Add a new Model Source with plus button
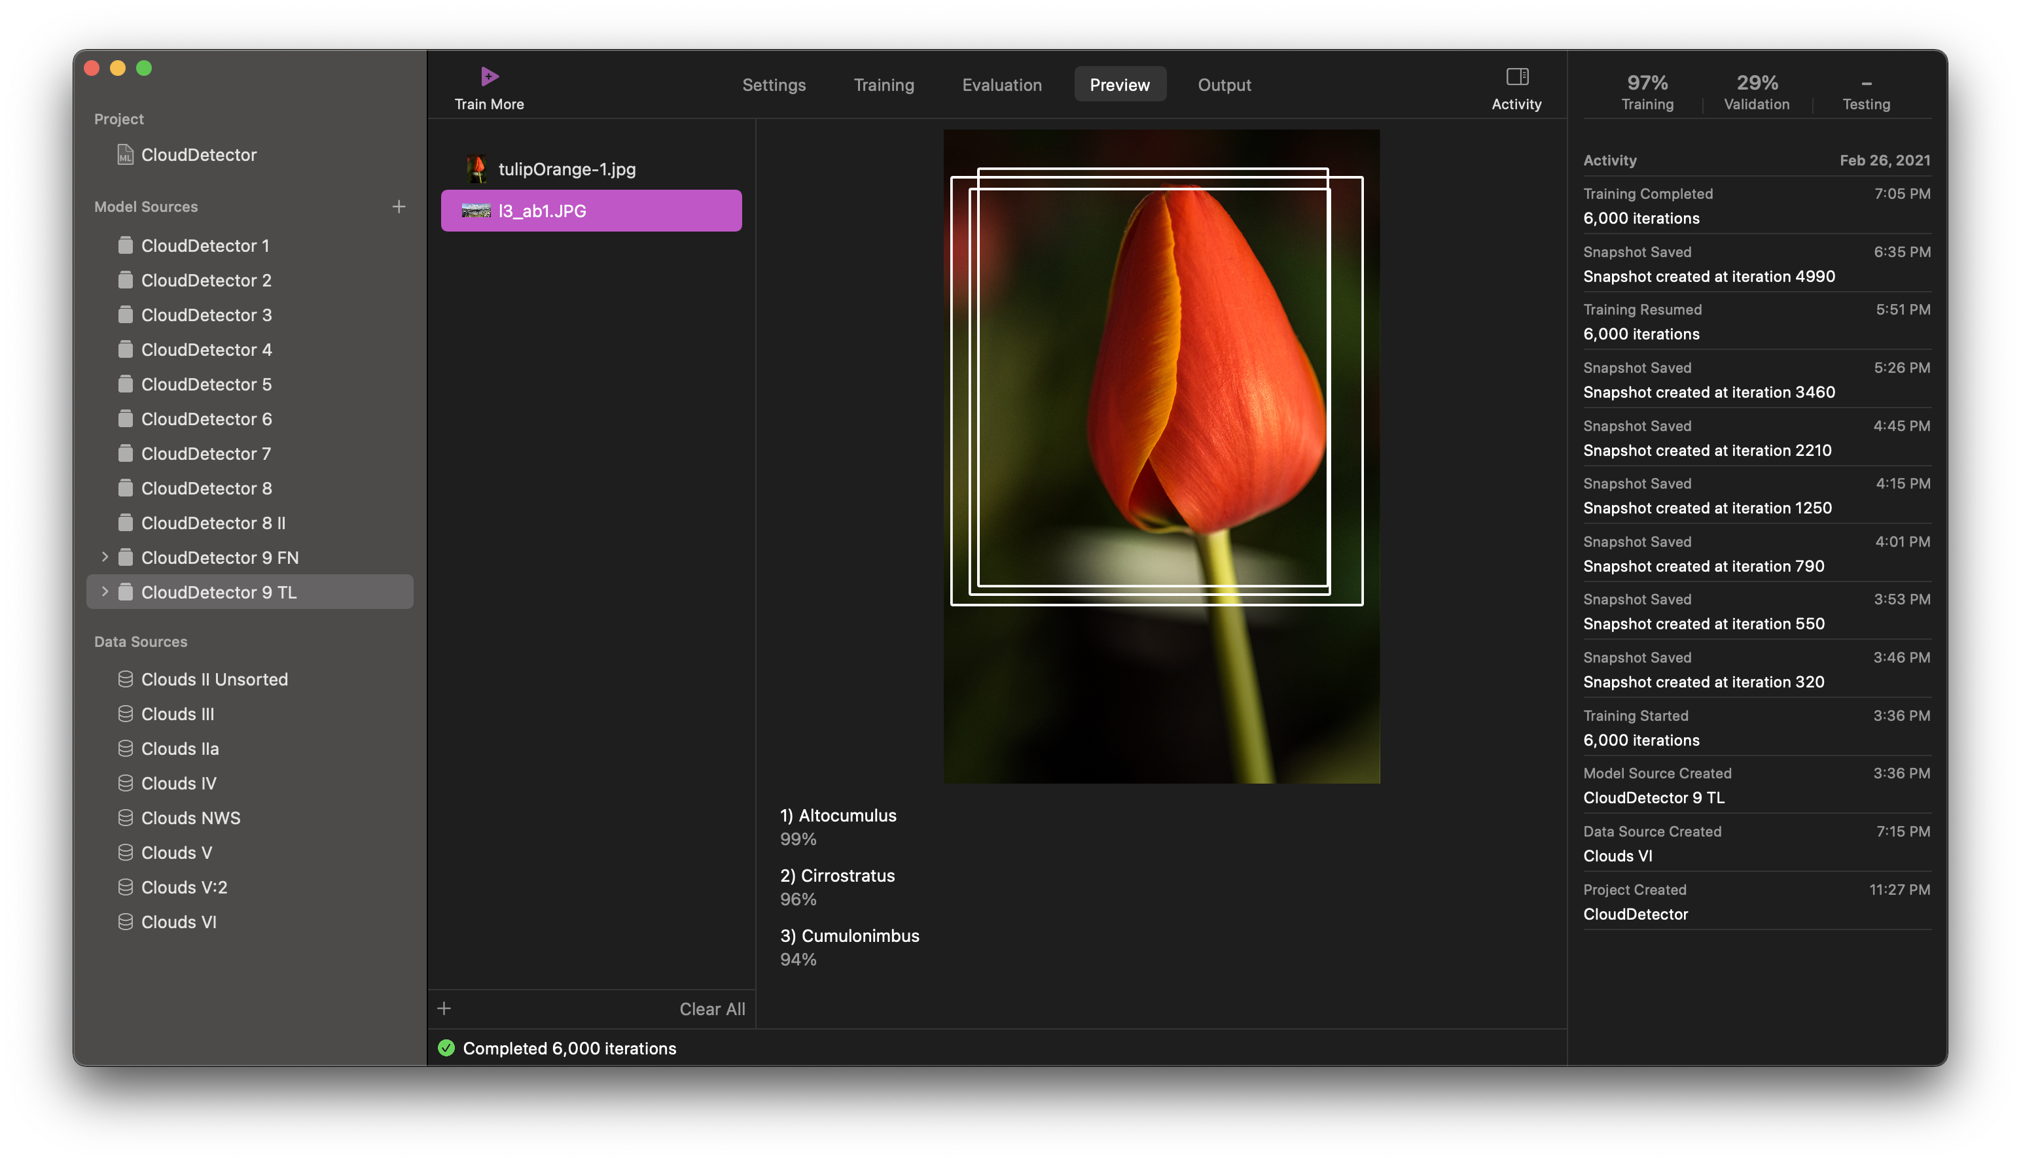2021x1163 pixels. tap(401, 204)
